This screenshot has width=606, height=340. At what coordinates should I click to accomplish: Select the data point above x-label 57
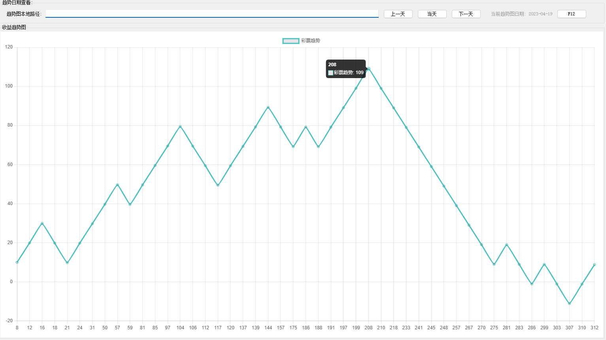click(117, 185)
